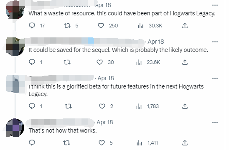View analytics showing 1,783 views
Screen dimensions: 229x150
tap(148, 106)
